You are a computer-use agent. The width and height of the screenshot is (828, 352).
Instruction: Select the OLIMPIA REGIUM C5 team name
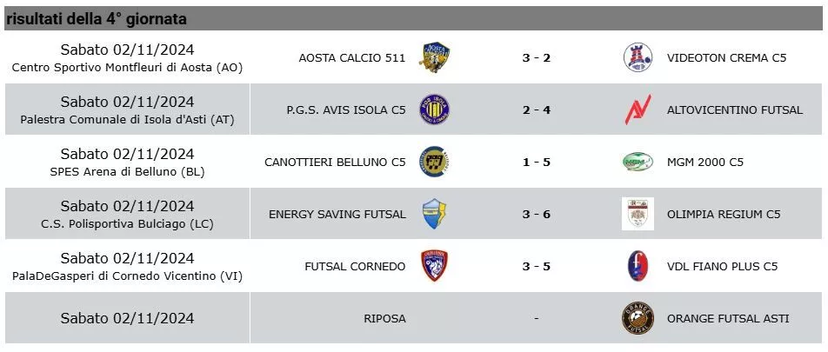(724, 214)
